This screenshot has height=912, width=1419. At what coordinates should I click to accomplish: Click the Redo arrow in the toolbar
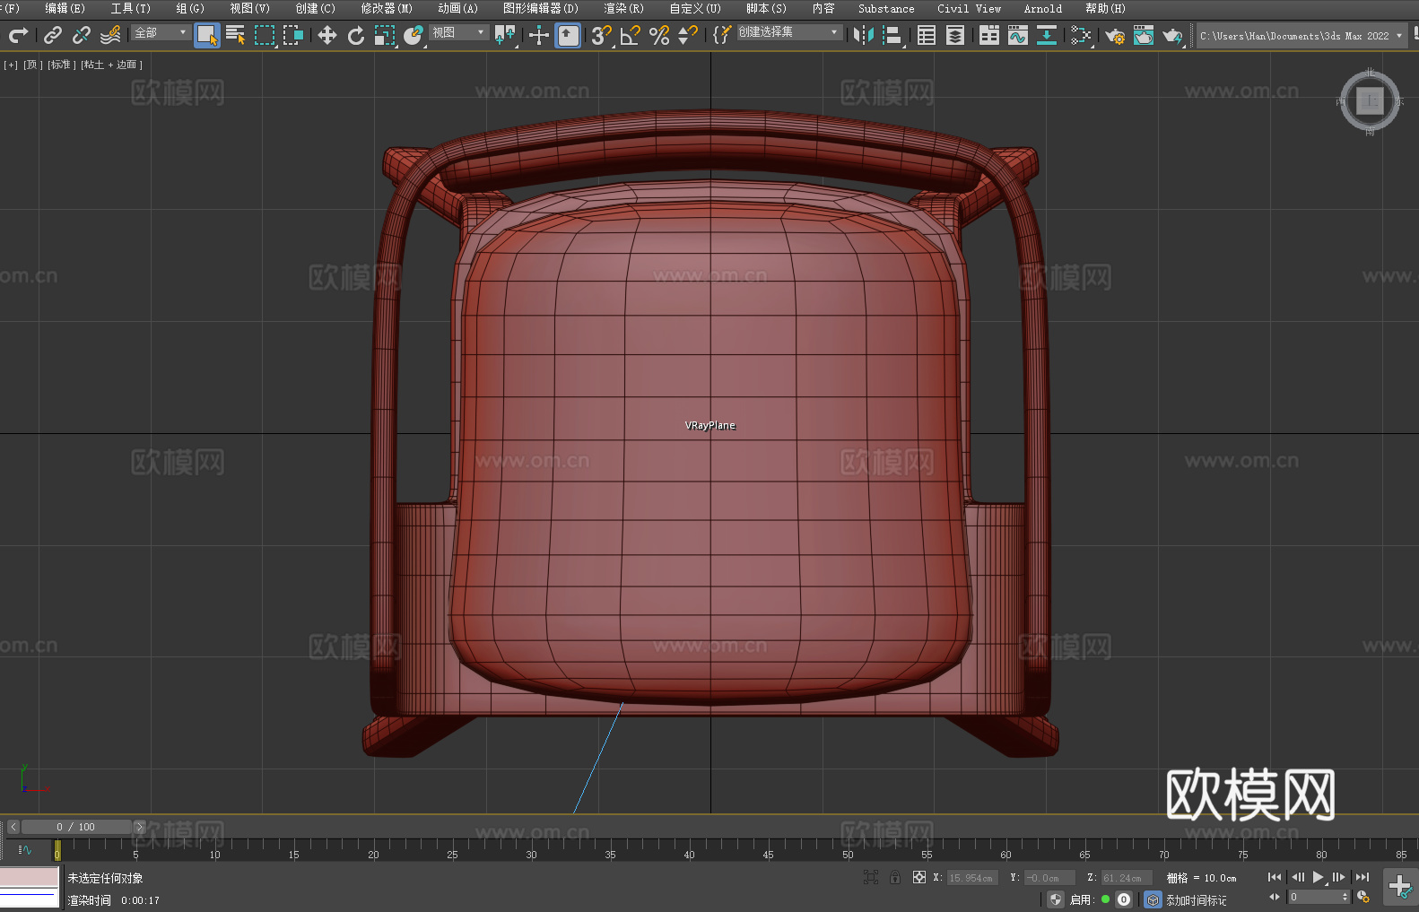coord(18,35)
